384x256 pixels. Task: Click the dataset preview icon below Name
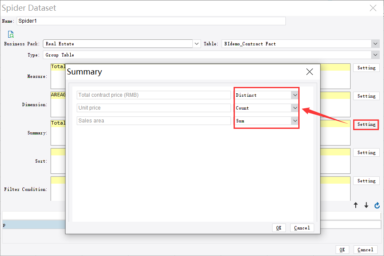click(10, 34)
